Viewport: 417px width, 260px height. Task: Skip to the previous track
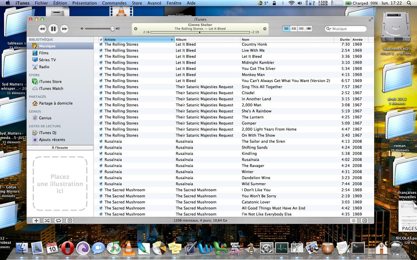pyautogui.click(x=42, y=29)
